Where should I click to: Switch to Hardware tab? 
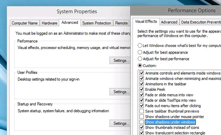(49, 23)
